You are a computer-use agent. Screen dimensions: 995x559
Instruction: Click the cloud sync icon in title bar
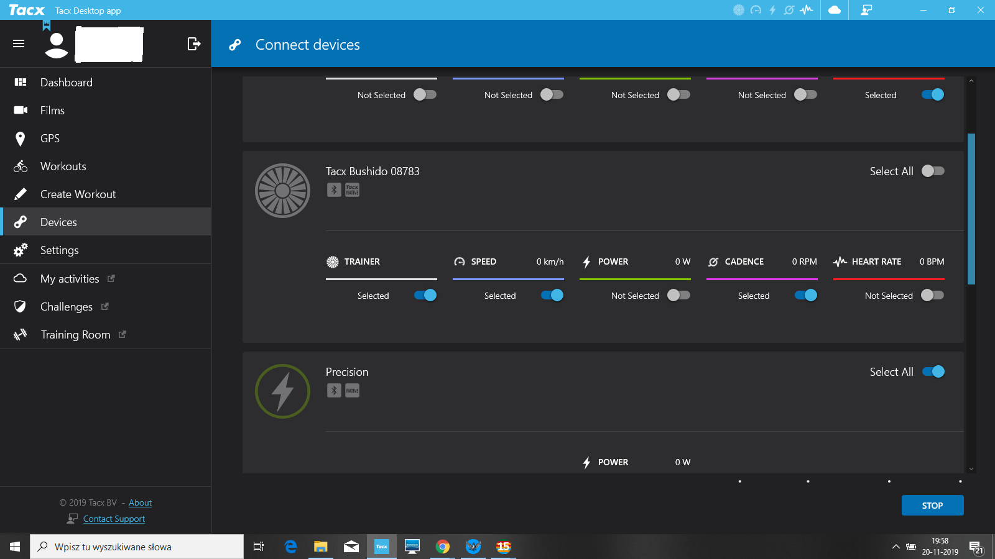835,10
